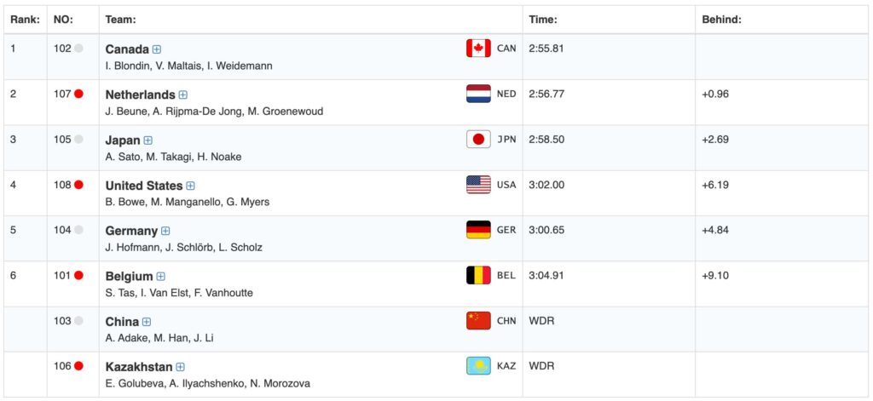This screenshot has height=401, width=873.
Task: Expand the United States team row
Action: 191,186
